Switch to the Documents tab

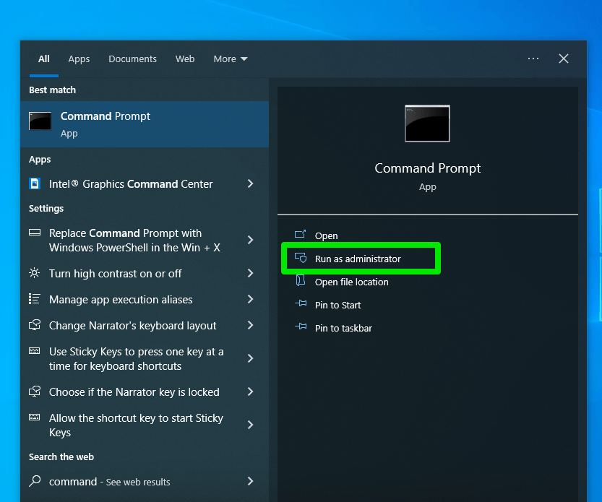point(132,59)
